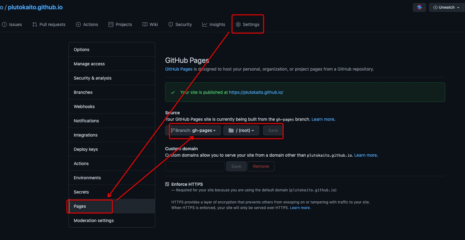Viewport: 465px width, 240px height.
Task: Open the Unwatch dropdown
Action: tap(446, 7)
